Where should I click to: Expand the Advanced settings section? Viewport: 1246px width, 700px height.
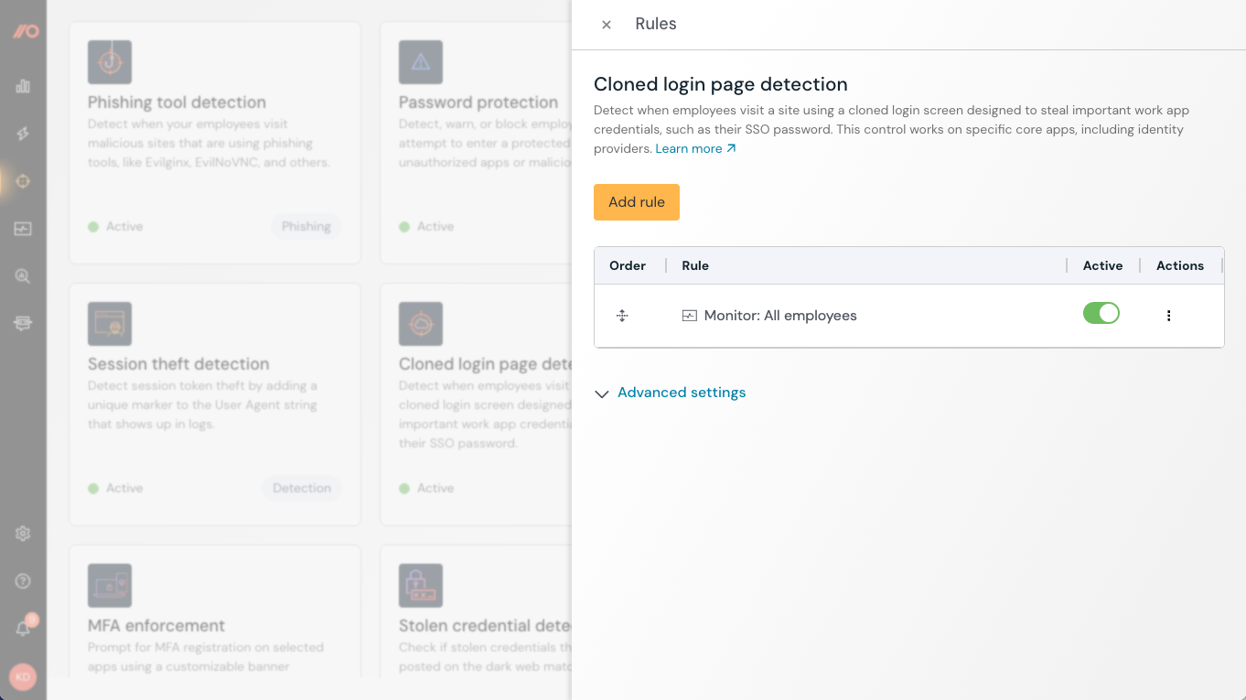click(682, 392)
